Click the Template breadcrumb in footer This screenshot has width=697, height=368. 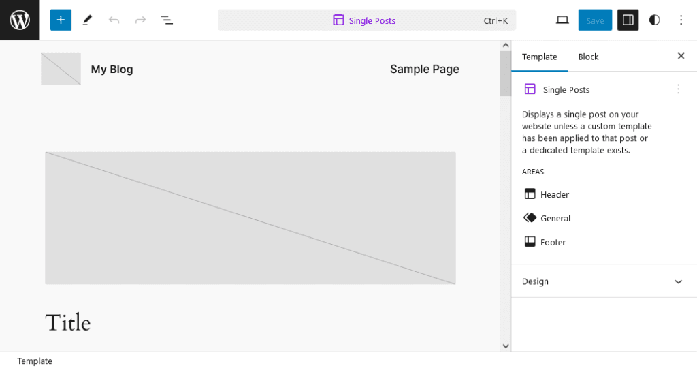click(35, 361)
